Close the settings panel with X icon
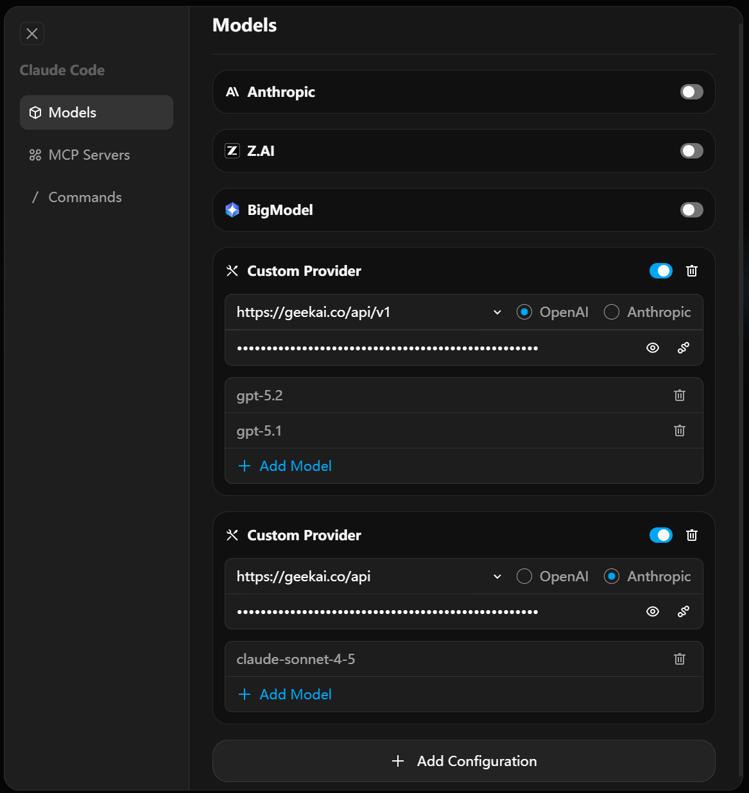 (32, 33)
